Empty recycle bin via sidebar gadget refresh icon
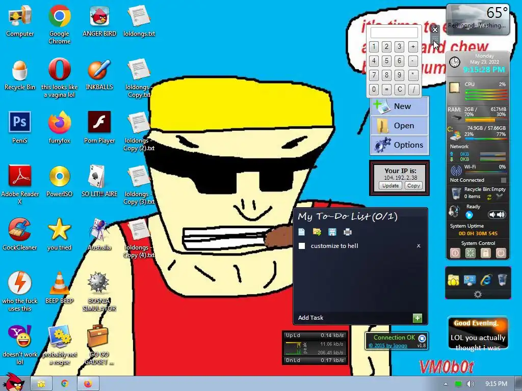This screenshot has width=522, height=391. tap(489, 197)
